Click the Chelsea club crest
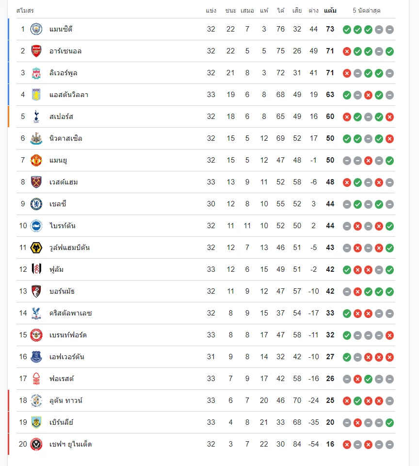419x466 pixels. pyautogui.click(x=36, y=204)
